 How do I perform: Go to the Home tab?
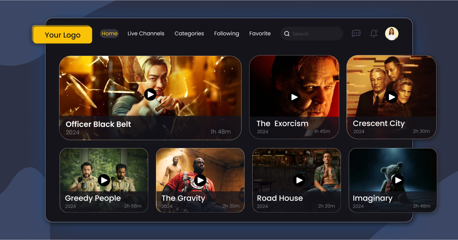[109, 34]
